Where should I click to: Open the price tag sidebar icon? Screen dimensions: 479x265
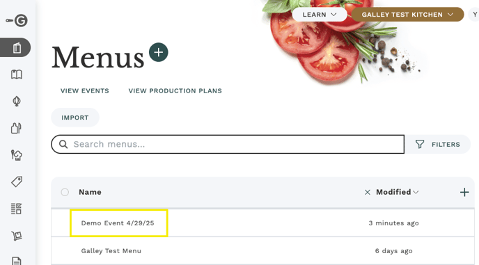[x=17, y=182]
